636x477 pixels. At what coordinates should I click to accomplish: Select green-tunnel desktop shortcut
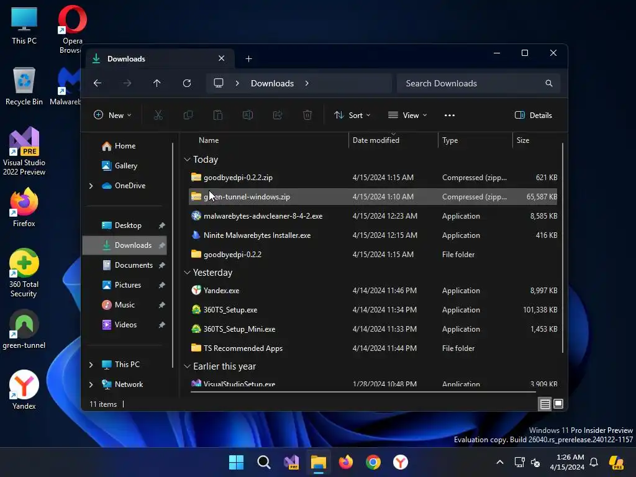[x=24, y=329]
